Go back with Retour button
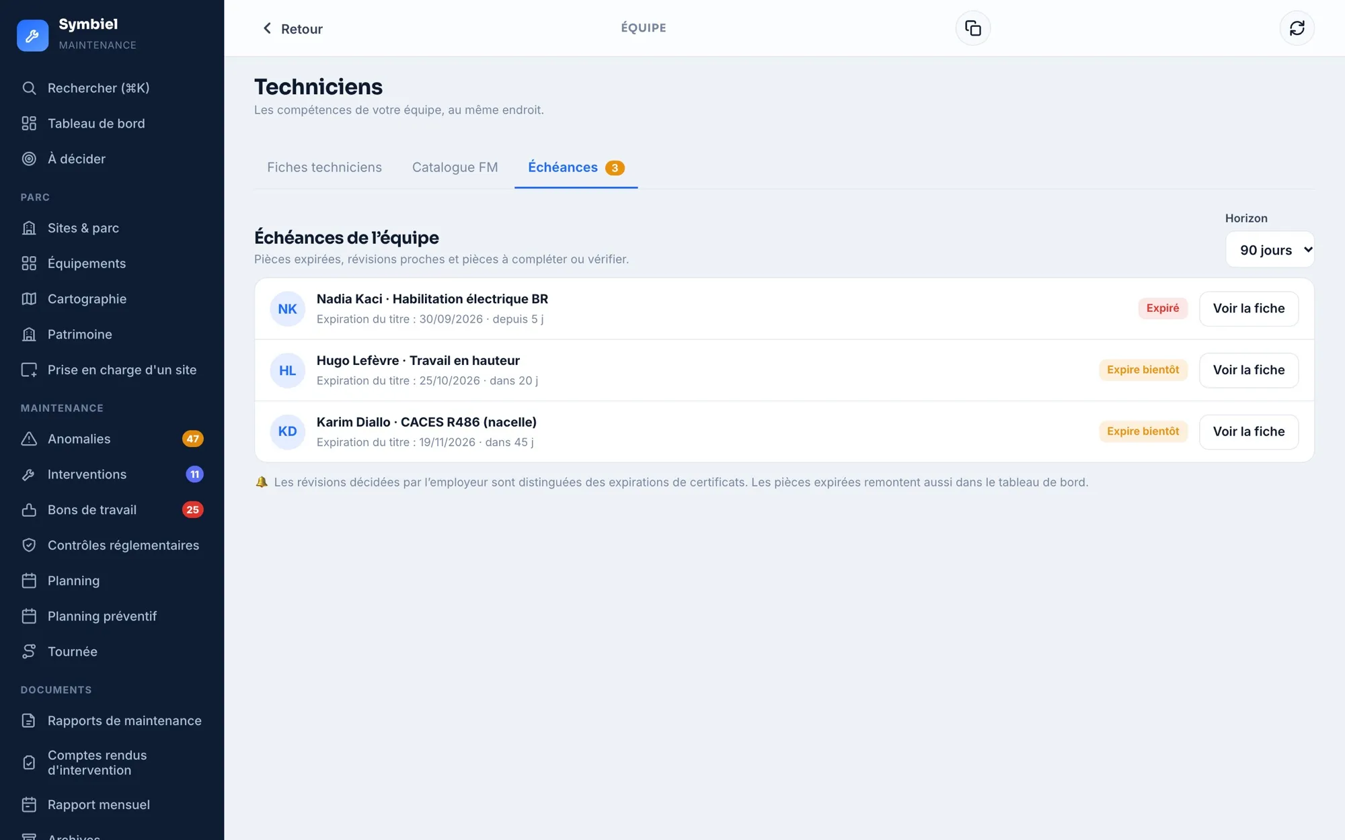The width and height of the screenshot is (1345, 840). [x=292, y=29]
